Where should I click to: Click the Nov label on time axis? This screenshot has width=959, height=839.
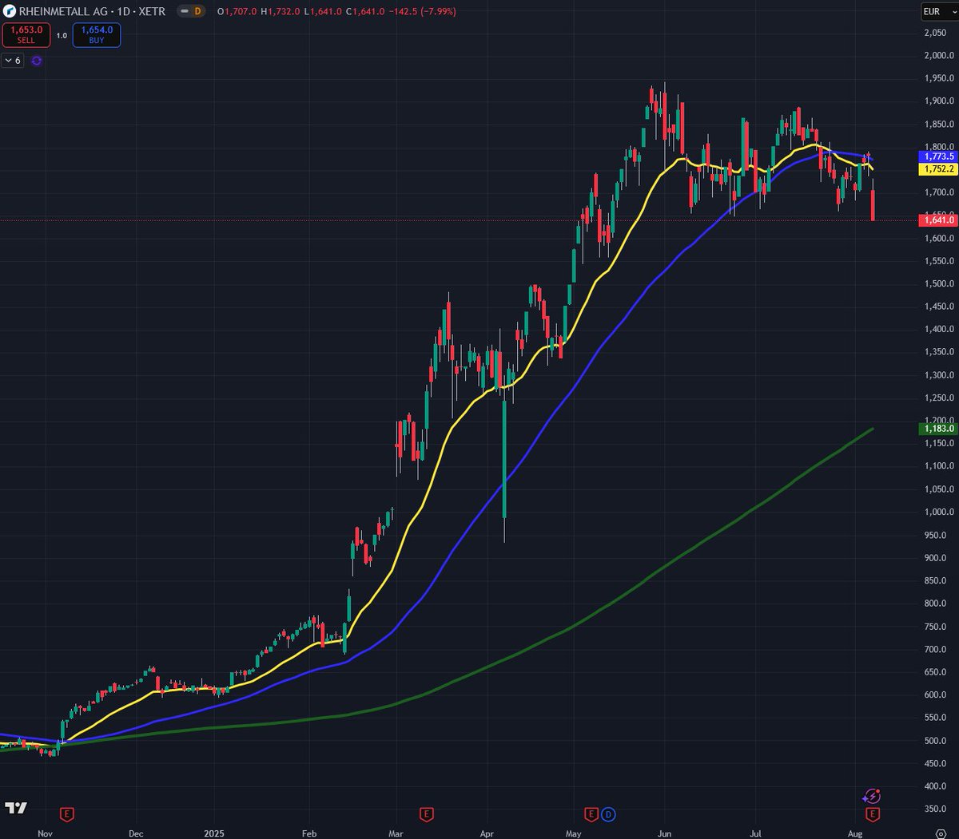coord(45,833)
